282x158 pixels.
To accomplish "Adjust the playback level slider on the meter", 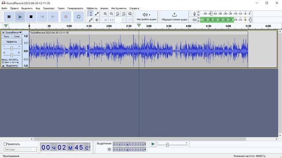I will [250, 20].
